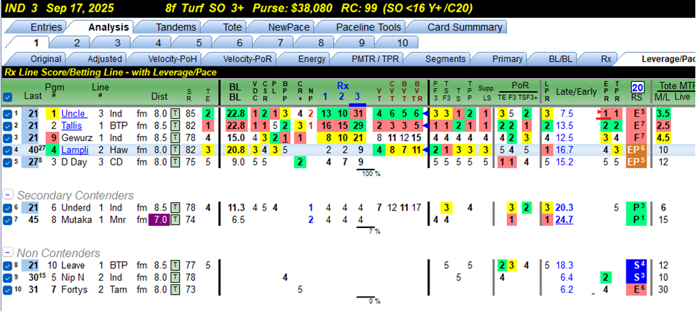
Task: Open the Energy sub-tab
Action: [312, 58]
